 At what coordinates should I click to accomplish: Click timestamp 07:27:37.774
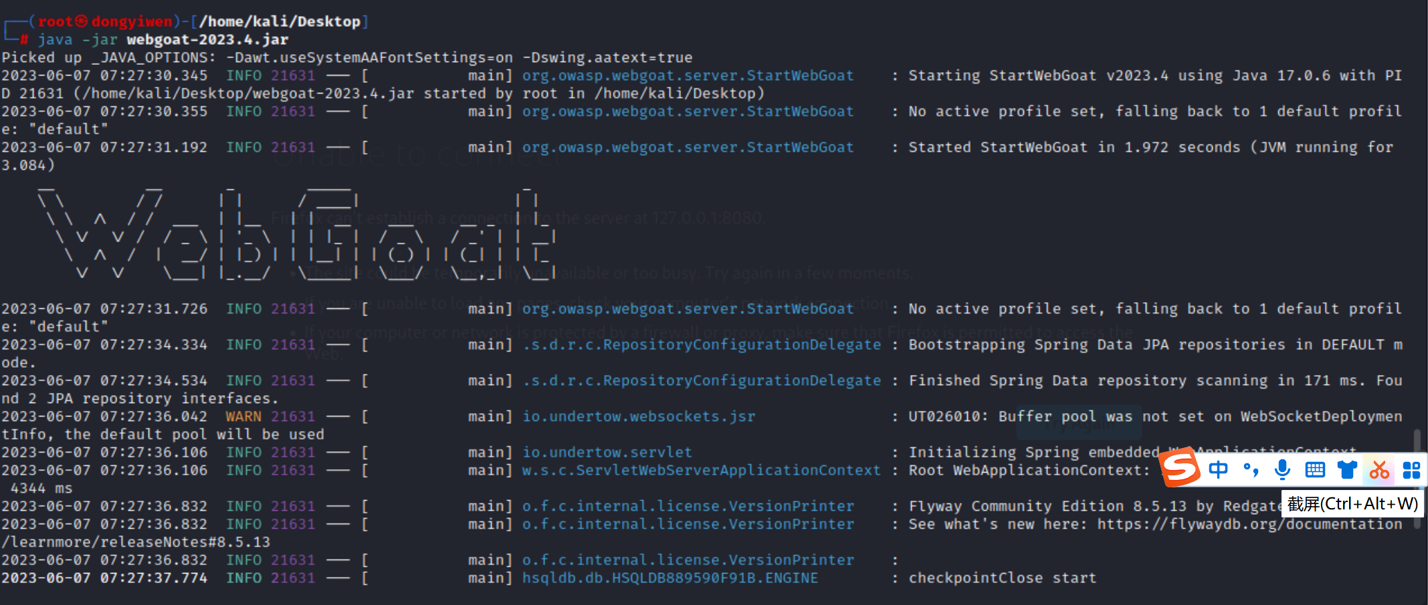154,578
